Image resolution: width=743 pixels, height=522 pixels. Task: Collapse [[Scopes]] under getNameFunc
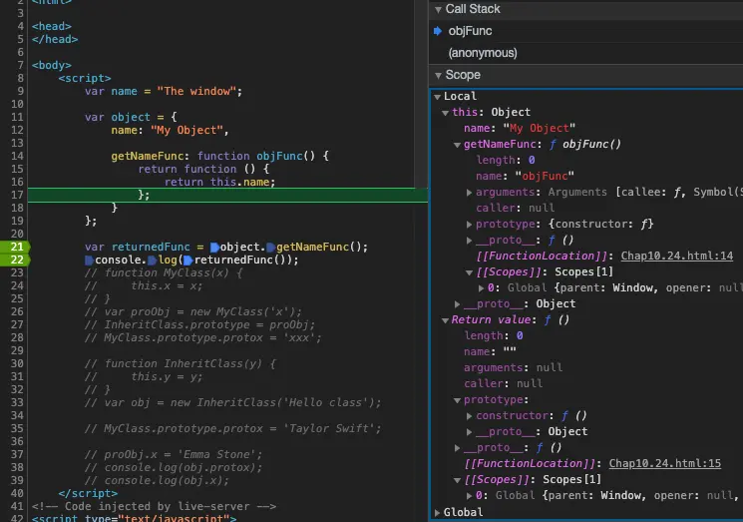click(469, 272)
